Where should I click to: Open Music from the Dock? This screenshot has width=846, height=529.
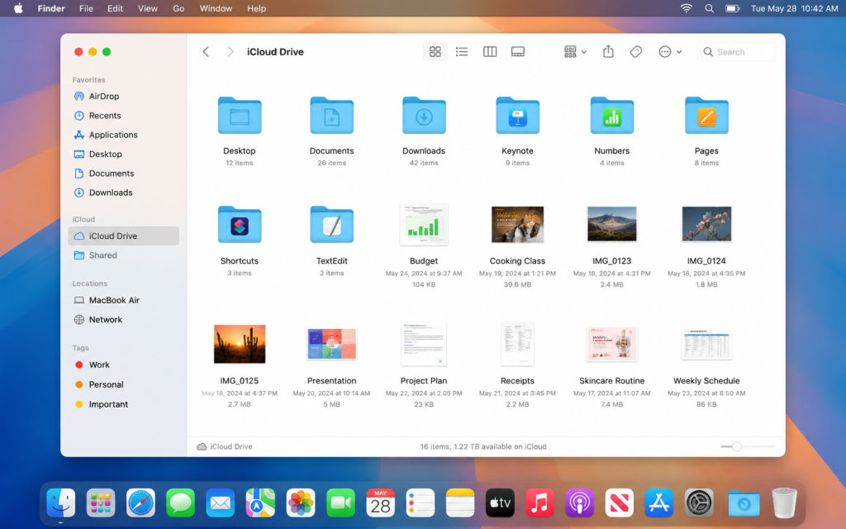click(x=539, y=503)
